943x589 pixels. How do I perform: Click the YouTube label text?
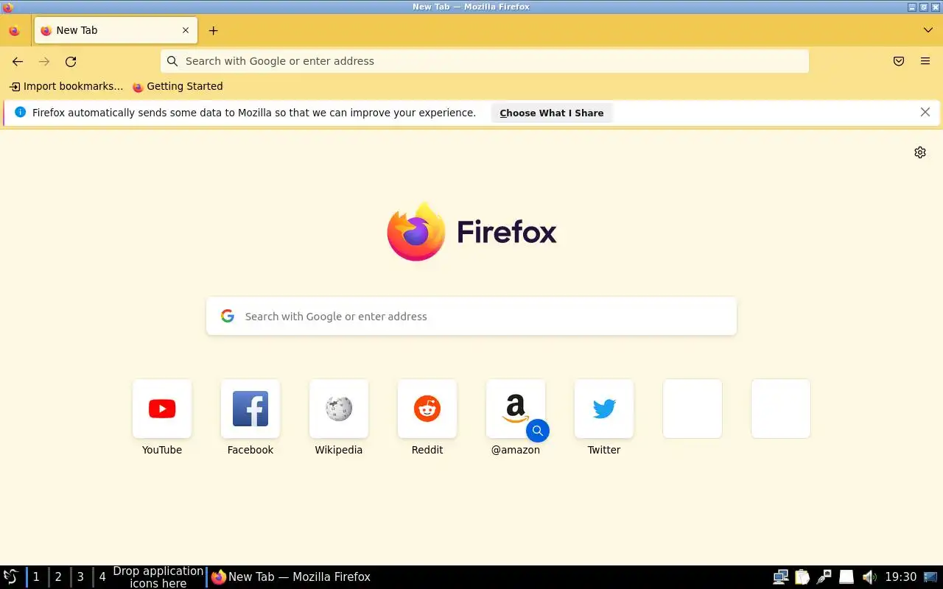(162, 450)
